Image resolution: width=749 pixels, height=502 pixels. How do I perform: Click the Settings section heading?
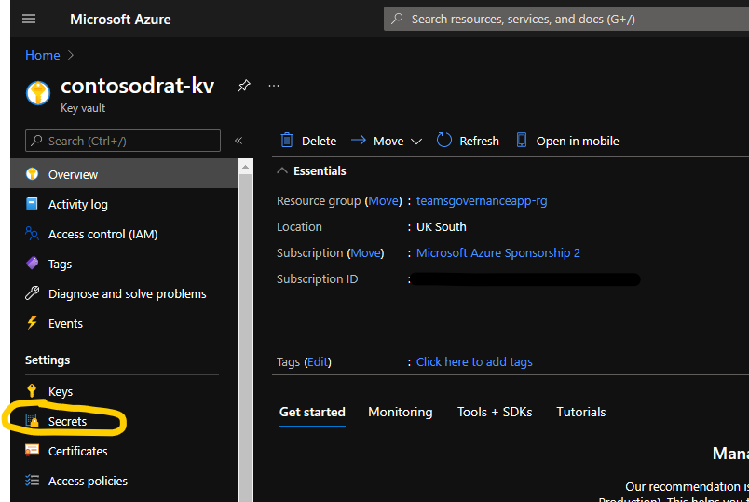pyautogui.click(x=48, y=360)
